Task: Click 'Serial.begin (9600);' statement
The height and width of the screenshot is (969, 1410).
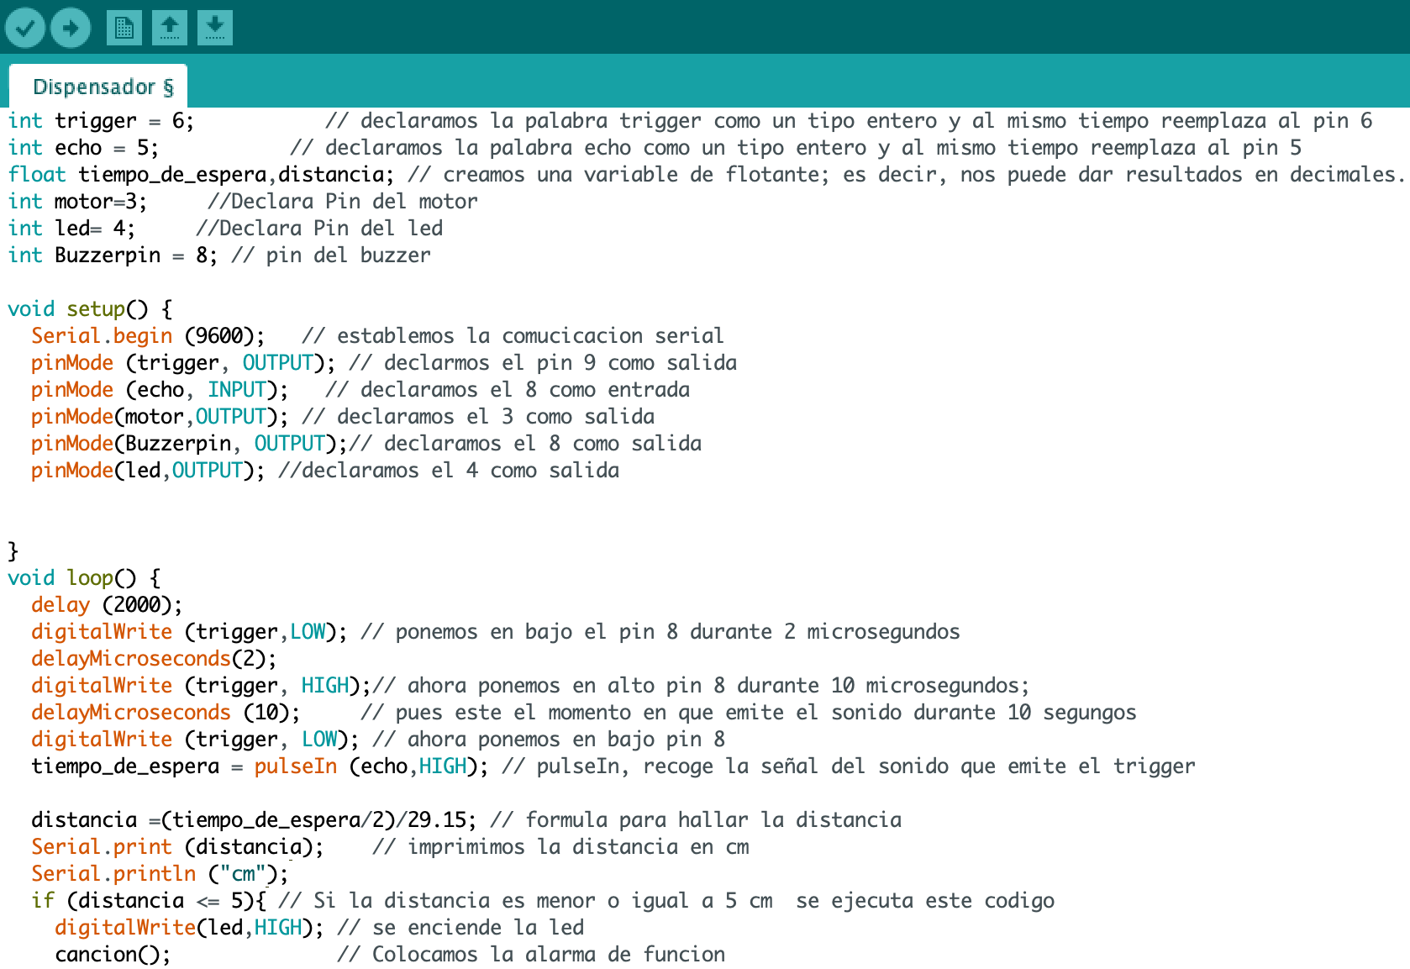Action: tap(148, 336)
